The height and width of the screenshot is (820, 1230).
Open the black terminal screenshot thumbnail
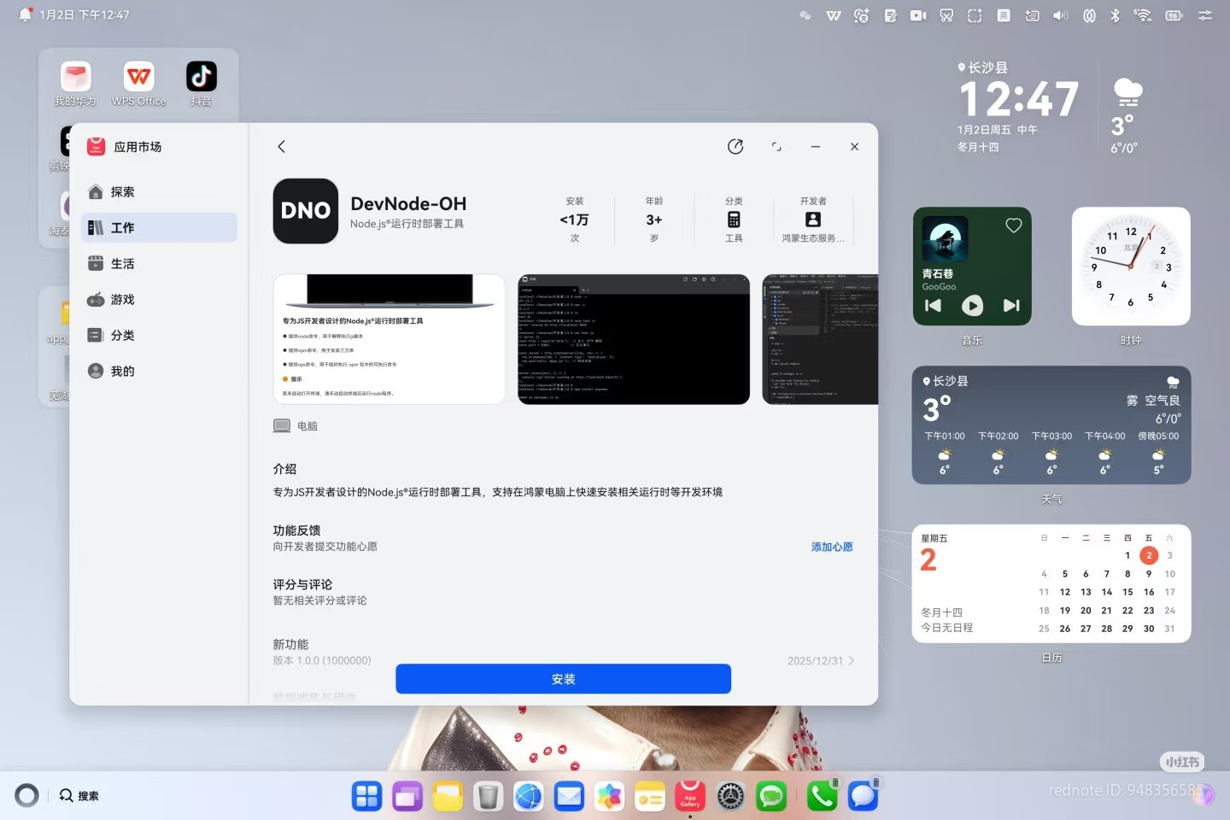pos(634,339)
